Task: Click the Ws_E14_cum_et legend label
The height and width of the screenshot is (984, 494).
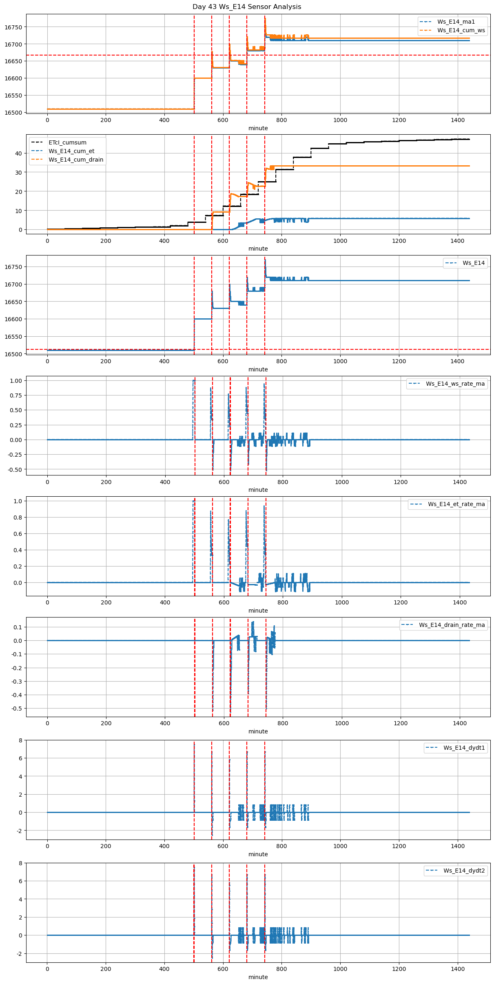Action: (x=71, y=151)
